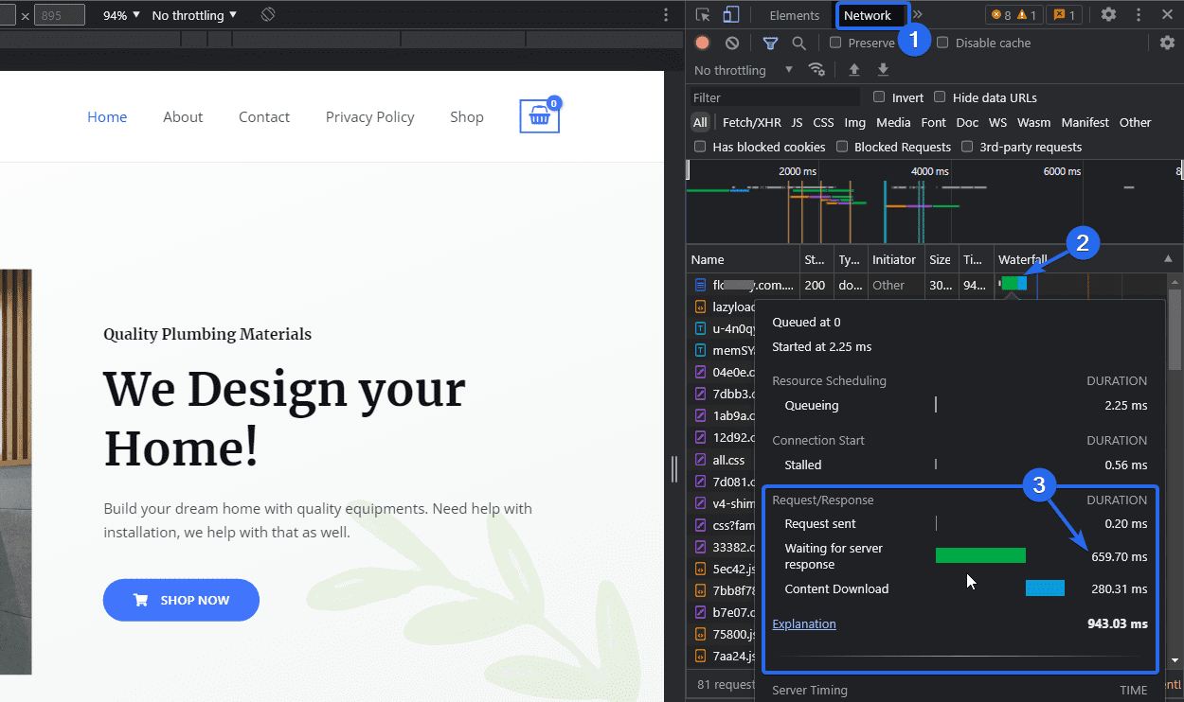Select the 75800.js request row
The height and width of the screenshot is (702, 1184).
(723, 634)
